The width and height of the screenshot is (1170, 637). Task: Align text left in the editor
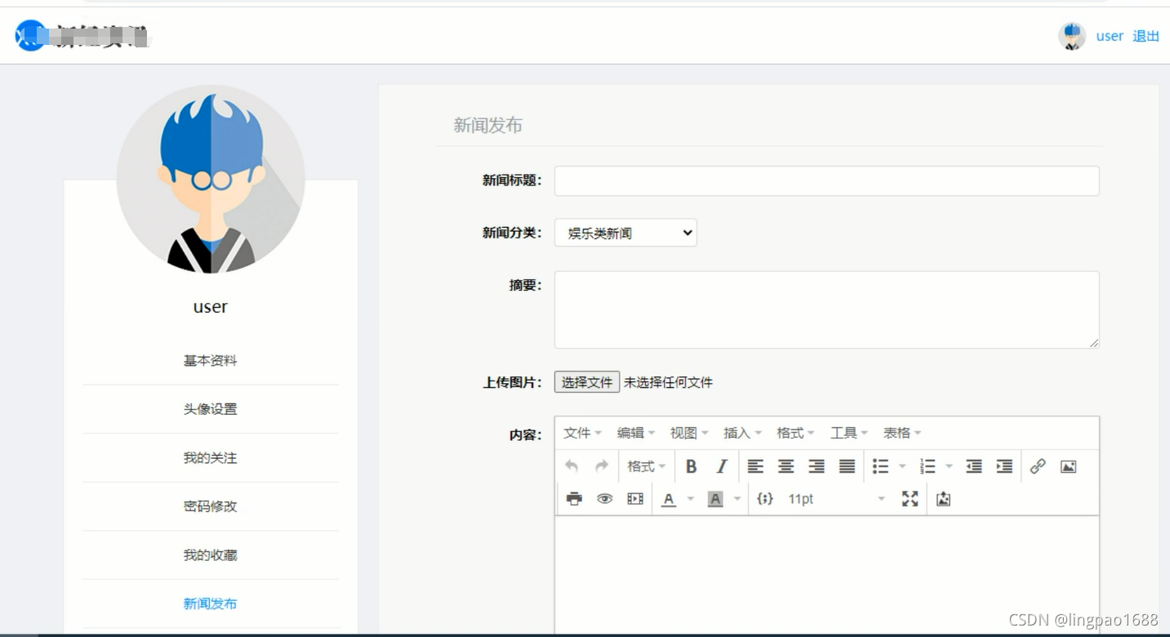click(755, 466)
